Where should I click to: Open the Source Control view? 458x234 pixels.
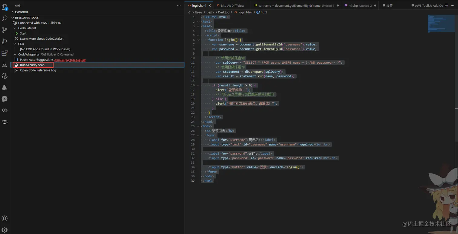(x=5, y=30)
